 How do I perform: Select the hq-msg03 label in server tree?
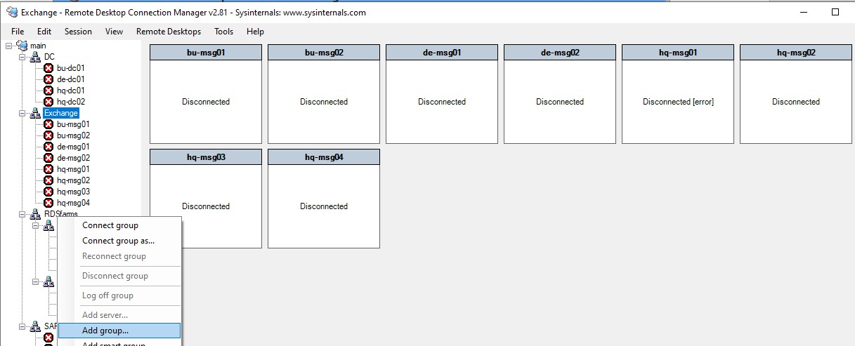click(x=74, y=192)
